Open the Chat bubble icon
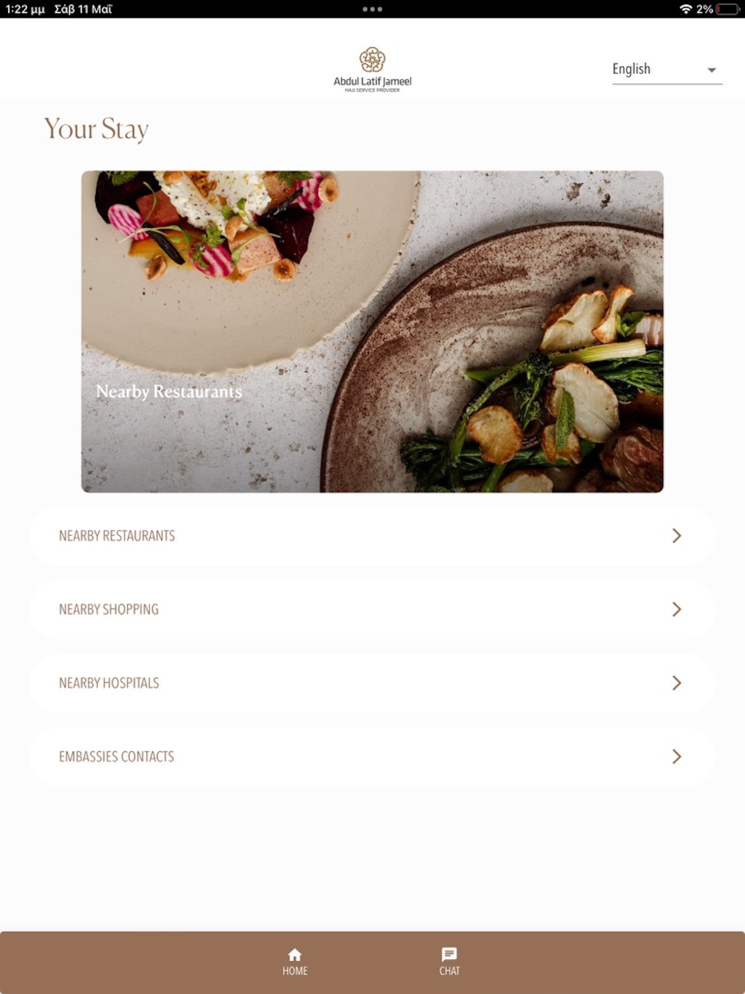Screen dimensions: 745x994 pyautogui.click(x=449, y=955)
